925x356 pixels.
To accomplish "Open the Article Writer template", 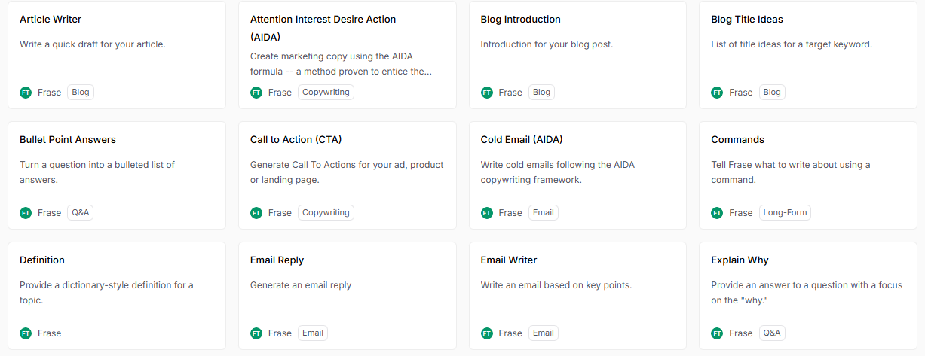I will (117, 55).
